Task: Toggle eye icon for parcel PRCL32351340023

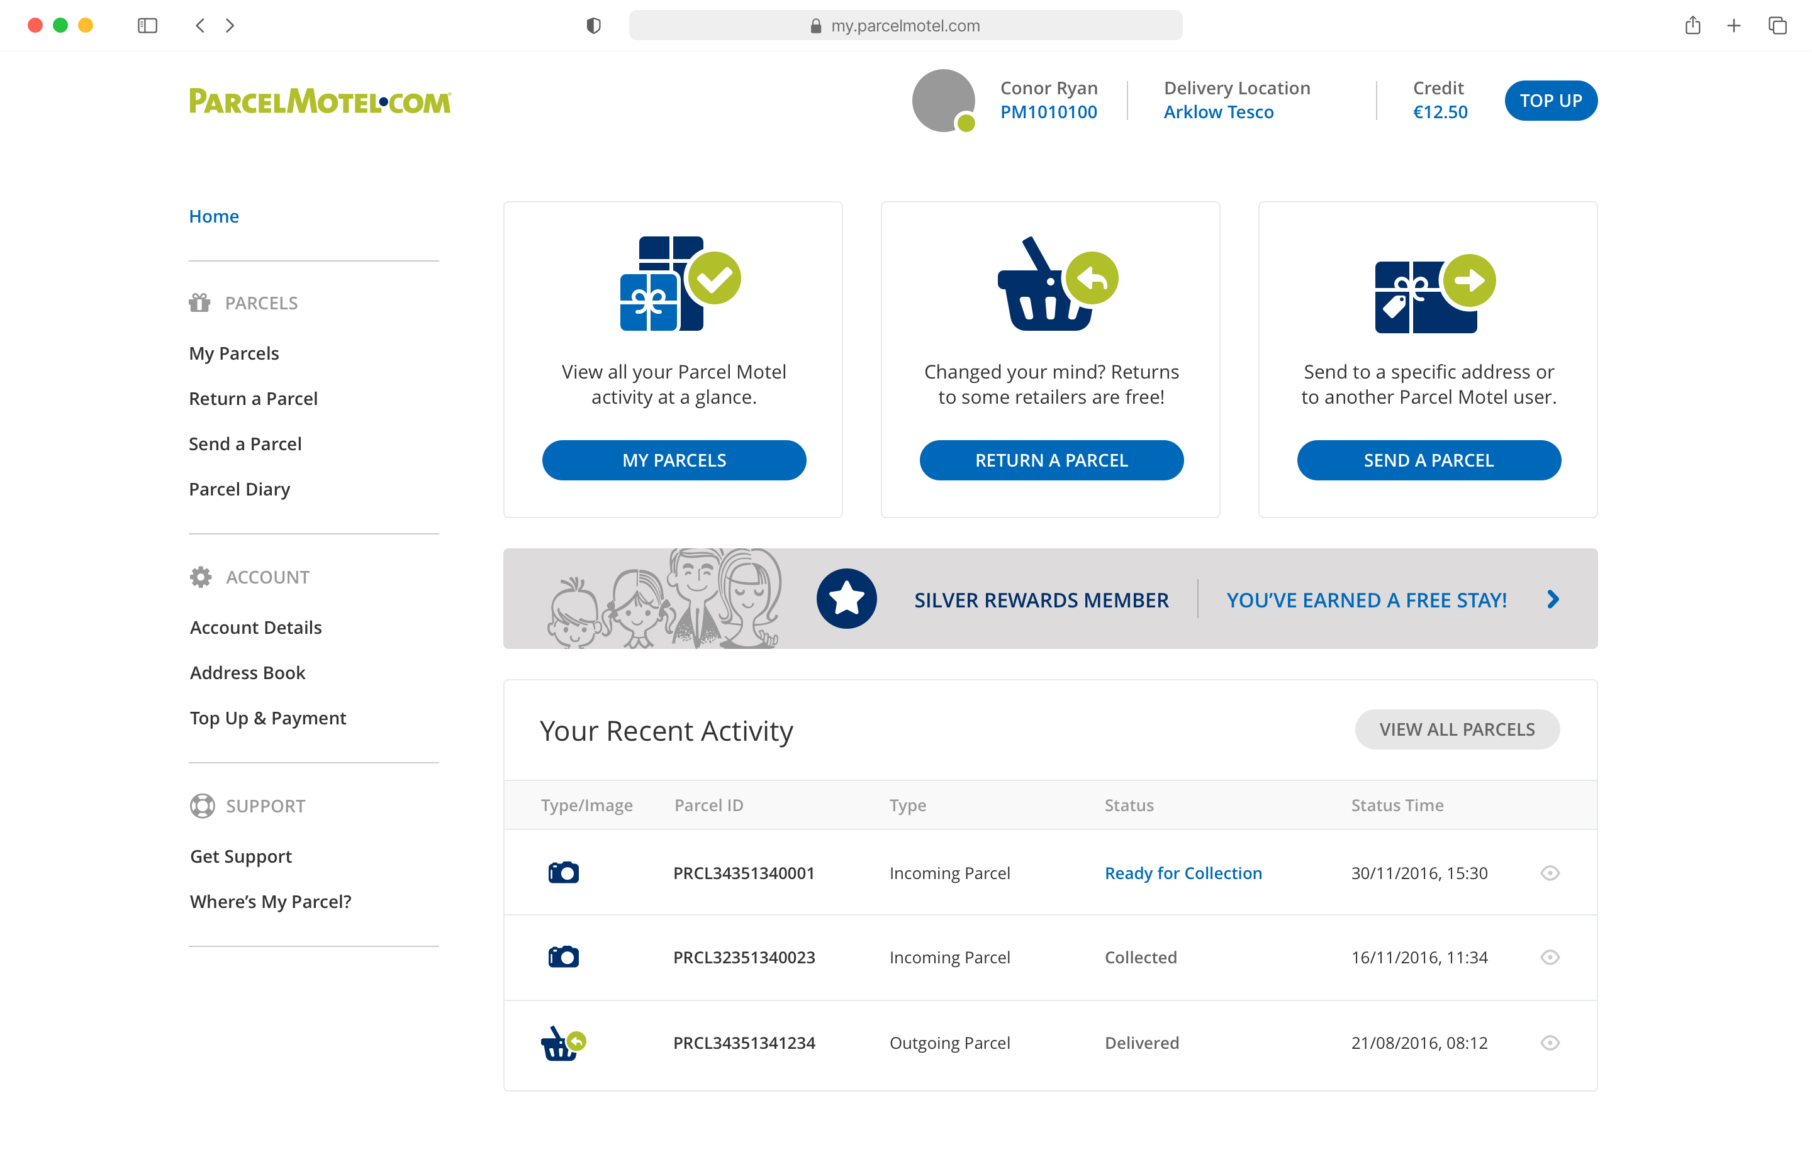Action: click(x=1550, y=957)
